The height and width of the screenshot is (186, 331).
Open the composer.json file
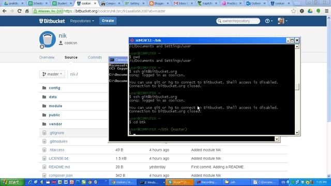pyautogui.click(x=61, y=175)
